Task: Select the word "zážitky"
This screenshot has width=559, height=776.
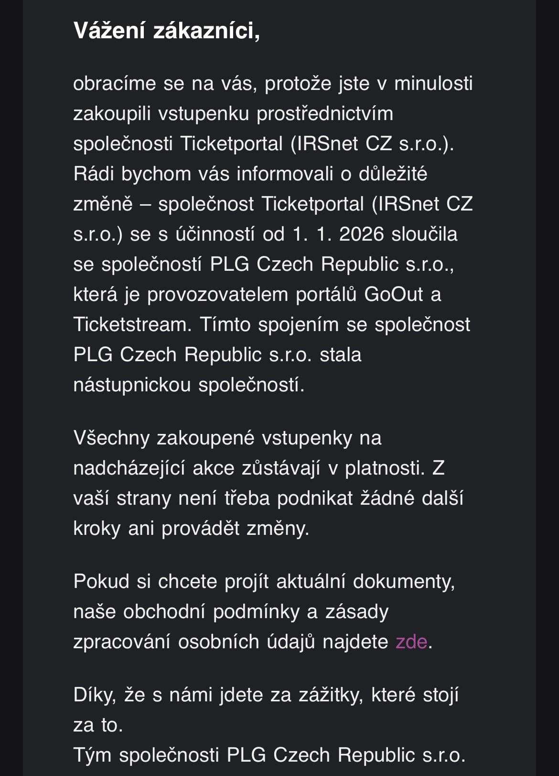Action: [331, 695]
